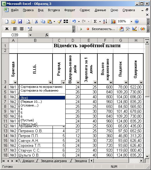Open the Одержати column filter arrow

[x=141, y=83]
